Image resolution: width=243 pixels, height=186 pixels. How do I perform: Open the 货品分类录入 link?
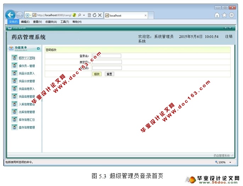click(x=27, y=73)
